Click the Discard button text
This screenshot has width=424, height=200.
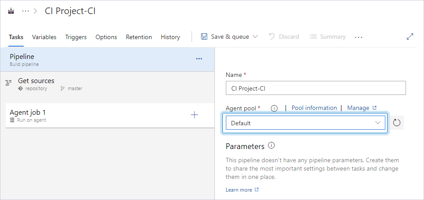(x=289, y=36)
